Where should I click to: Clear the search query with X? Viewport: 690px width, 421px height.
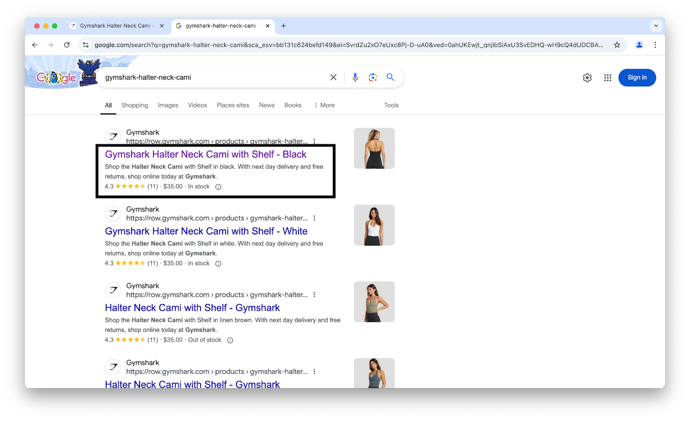click(333, 78)
